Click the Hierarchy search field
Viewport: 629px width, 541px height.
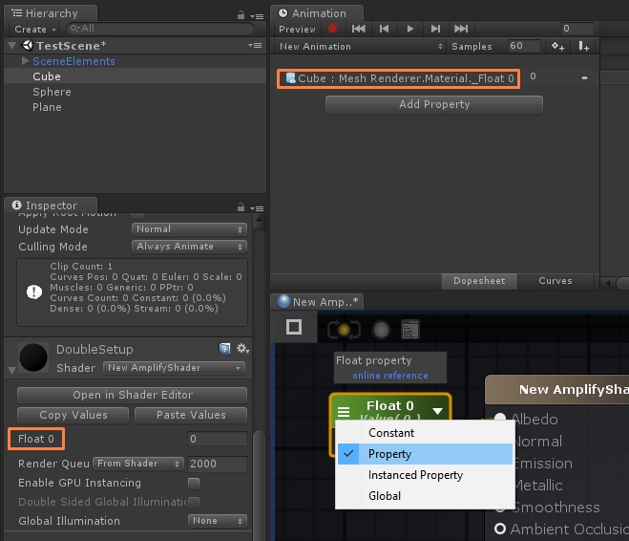tap(160, 29)
